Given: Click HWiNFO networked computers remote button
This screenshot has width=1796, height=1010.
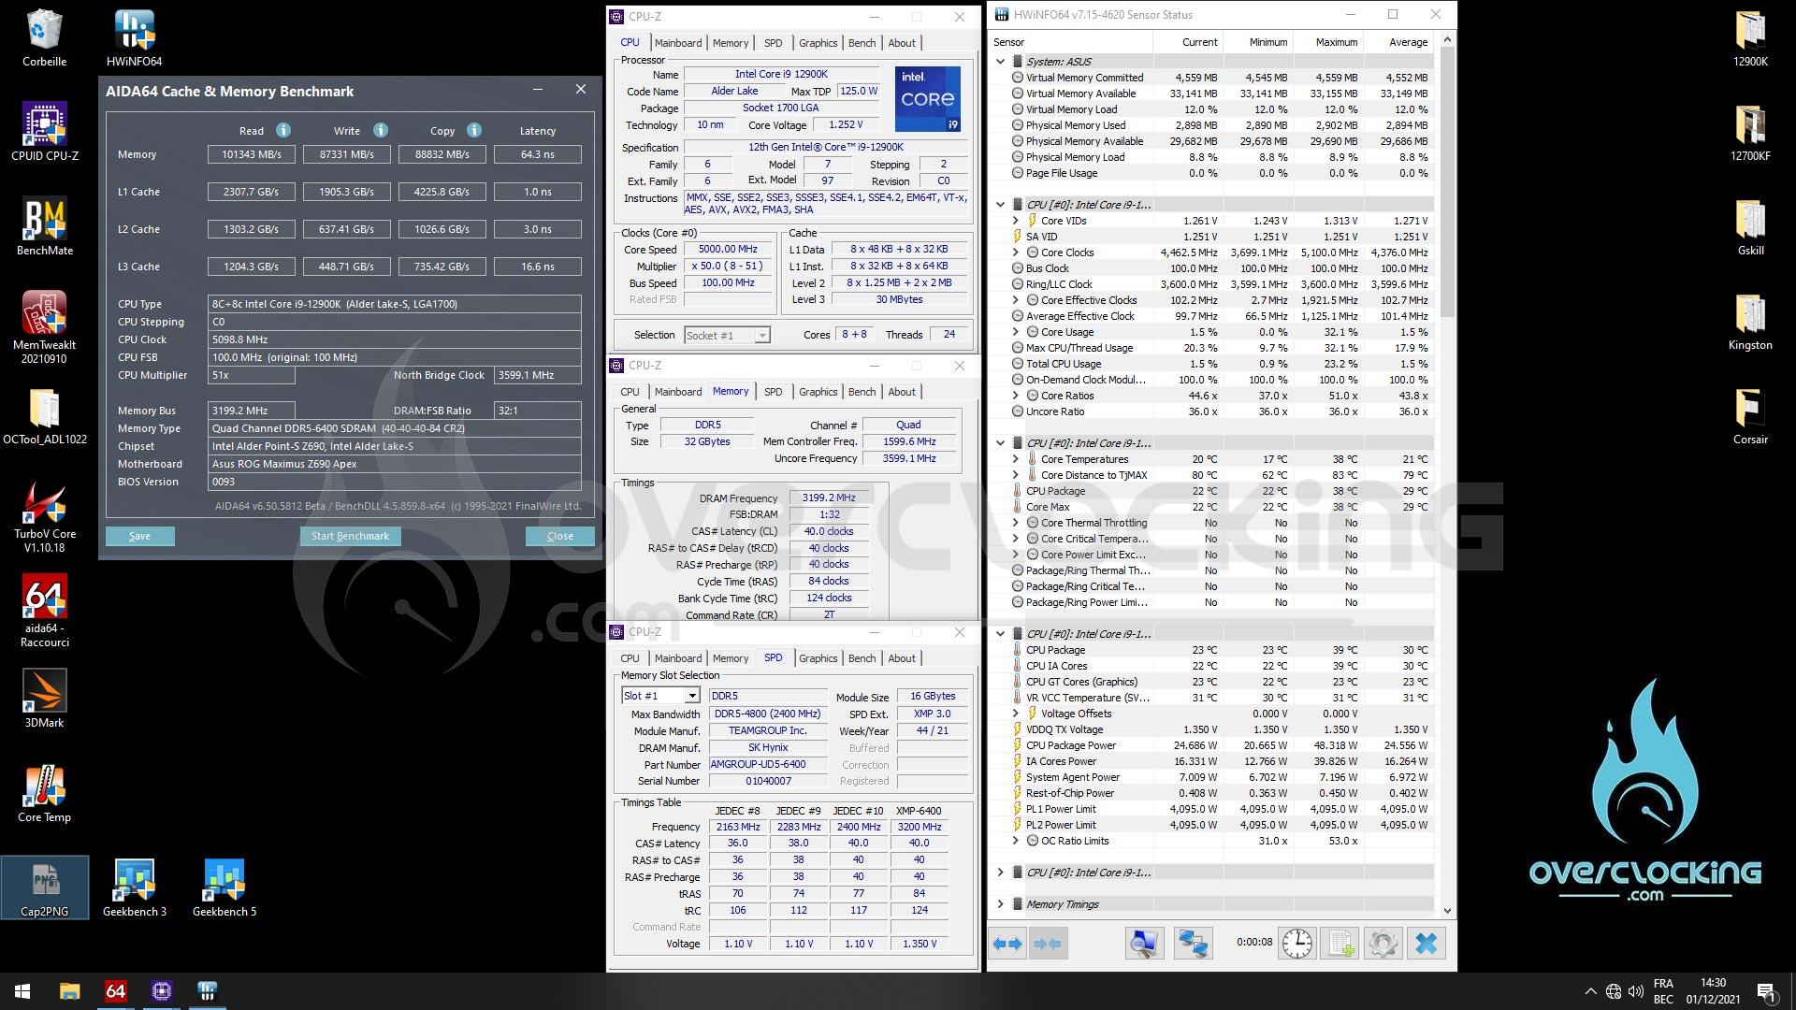Looking at the screenshot, I should coord(1193,944).
